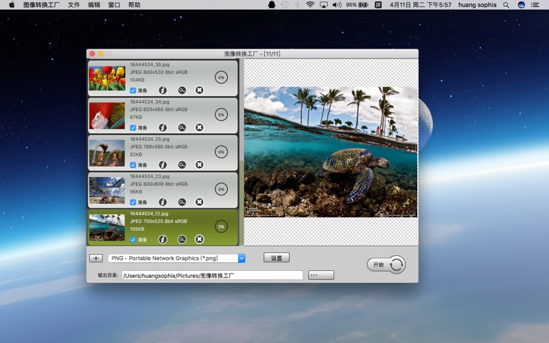The image size is (549, 343).
Task: Open the 文件 menu
Action: (x=73, y=5)
